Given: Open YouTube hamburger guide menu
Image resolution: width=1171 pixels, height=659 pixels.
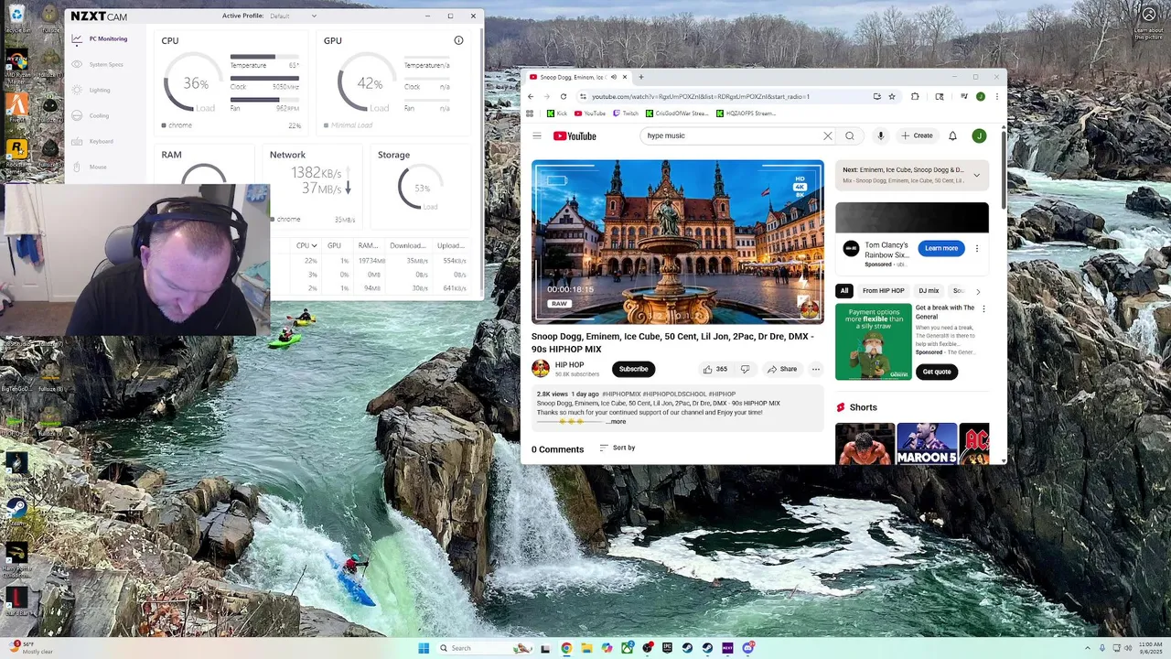Looking at the screenshot, I should 537,135.
